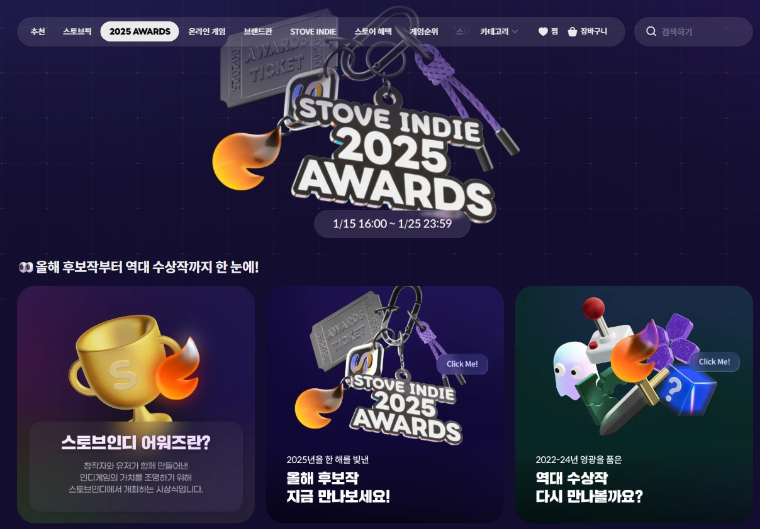760x529 pixels.
Task: Click the search magnifier icon
Action: pos(651,31)
